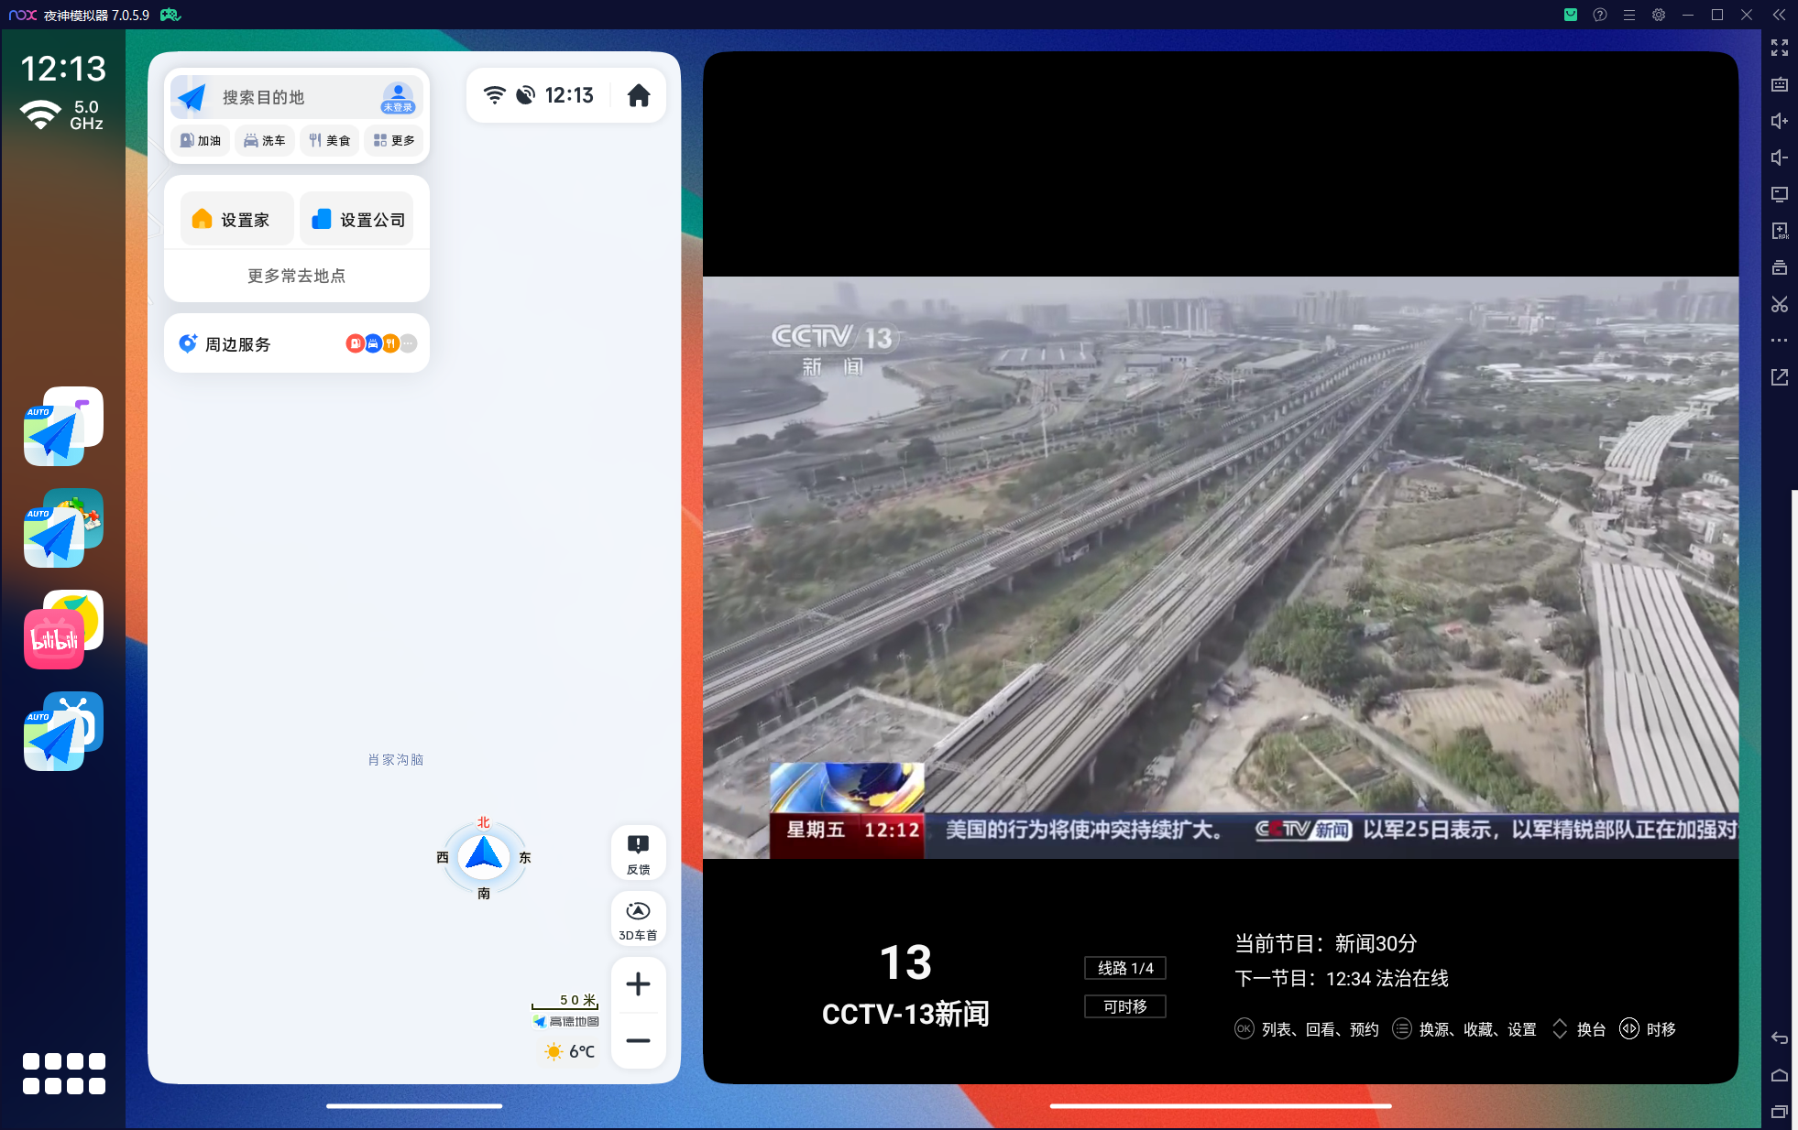Increase volume with Nox sidebar icon

click(x=1780, y=121)
